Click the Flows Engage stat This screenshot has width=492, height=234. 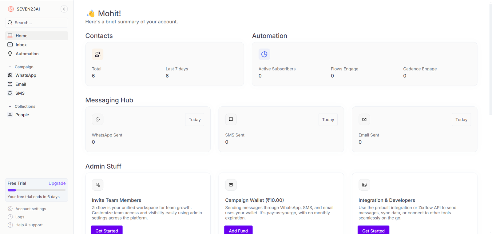point(344,72)
